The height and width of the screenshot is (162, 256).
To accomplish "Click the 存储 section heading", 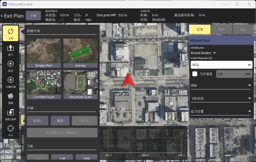I will point(30,108).
